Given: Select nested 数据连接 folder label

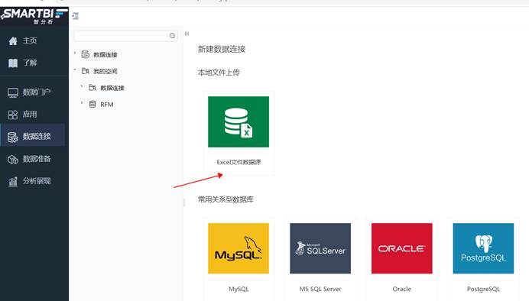Looking at the screenshot, I should [x=112, y=88].
